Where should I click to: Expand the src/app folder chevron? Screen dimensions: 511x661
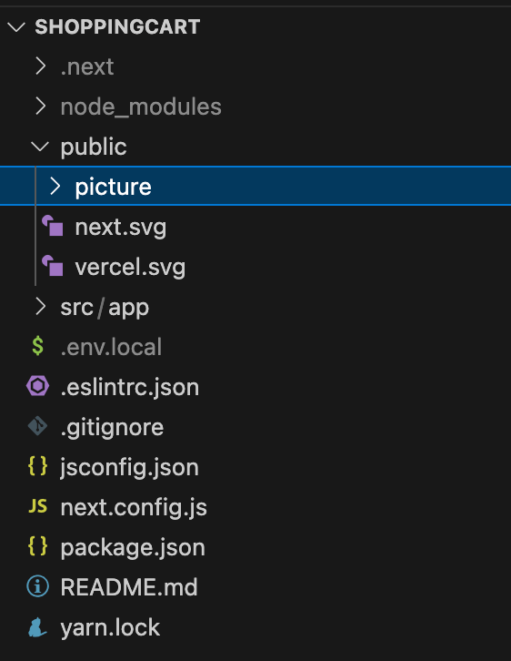tap(40, 307)
